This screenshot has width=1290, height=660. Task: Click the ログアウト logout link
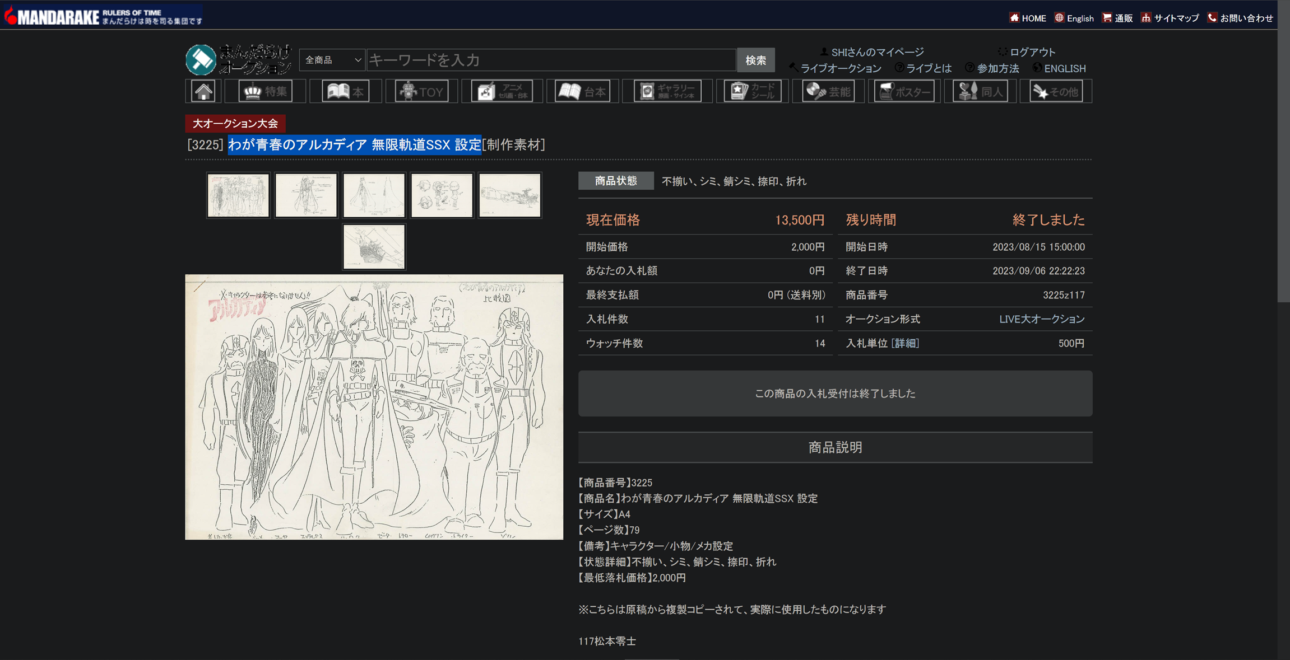click(x=1032, y=52)
